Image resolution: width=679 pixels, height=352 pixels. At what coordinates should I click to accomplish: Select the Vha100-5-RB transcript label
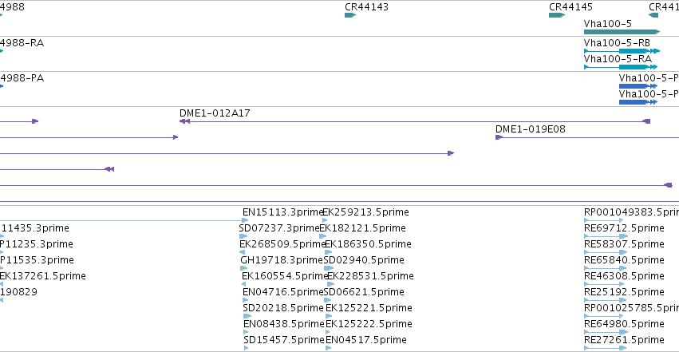pos(617,43)
